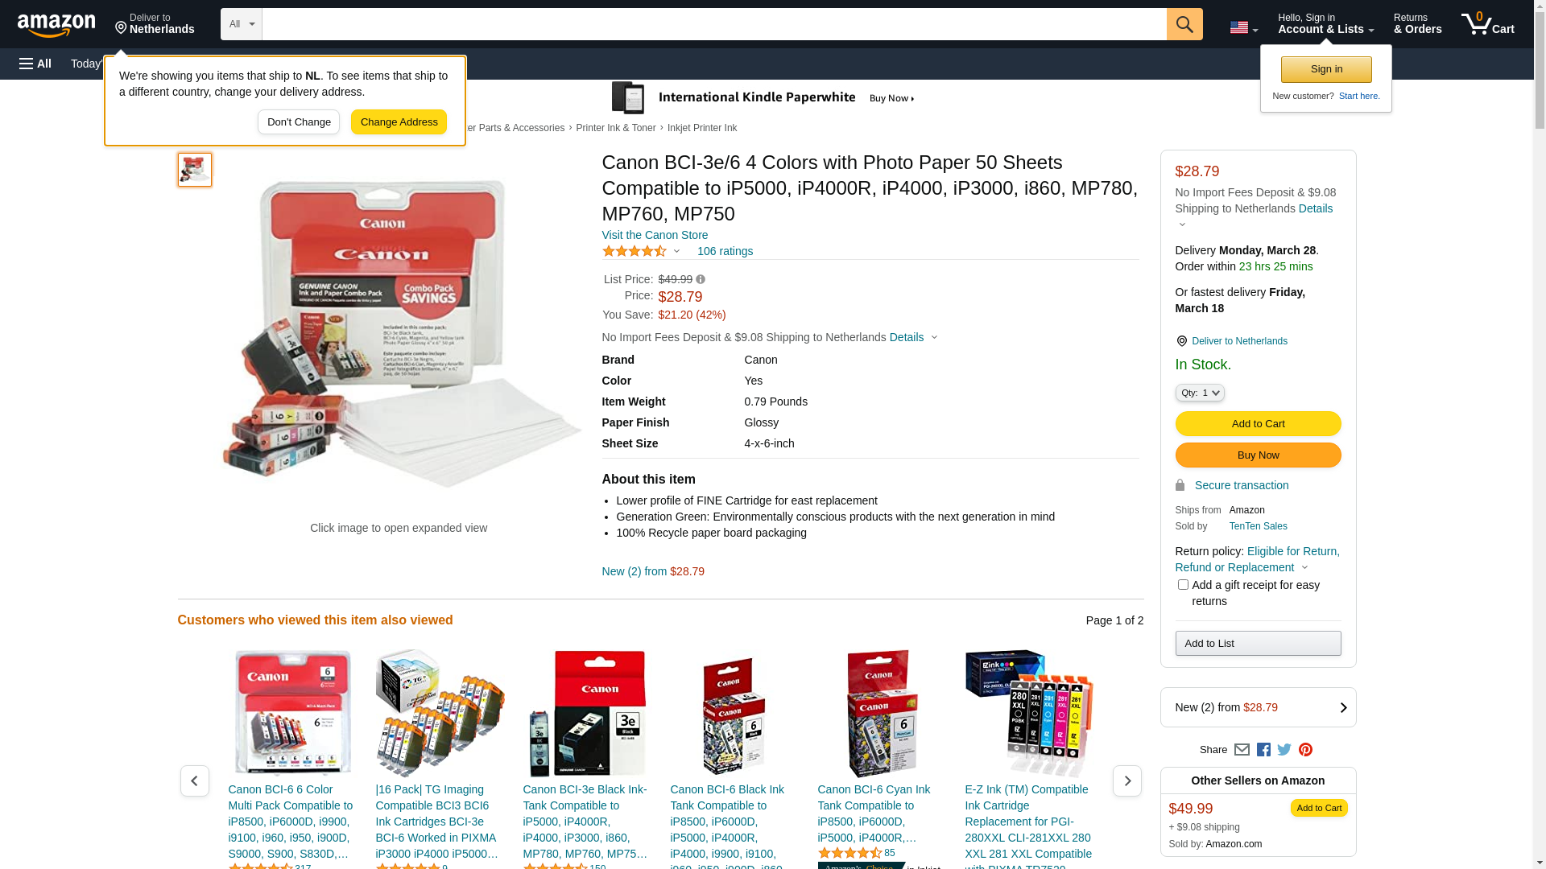The height and width of the screenshot is (869, 1546).
Task: Open the All hamburger menu
Action: pos(35,64)
